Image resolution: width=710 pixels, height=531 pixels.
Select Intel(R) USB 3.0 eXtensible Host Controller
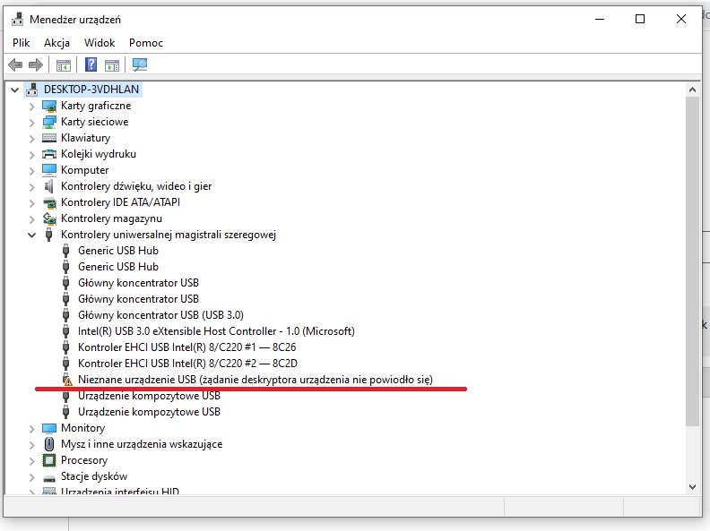tap(216, 331)
